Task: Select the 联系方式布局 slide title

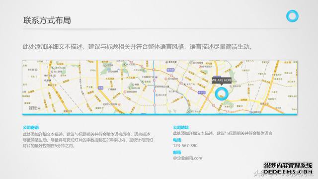Action: click(47, 20)
